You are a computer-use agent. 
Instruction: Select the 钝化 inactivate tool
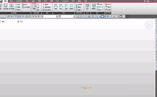[61, 7]
